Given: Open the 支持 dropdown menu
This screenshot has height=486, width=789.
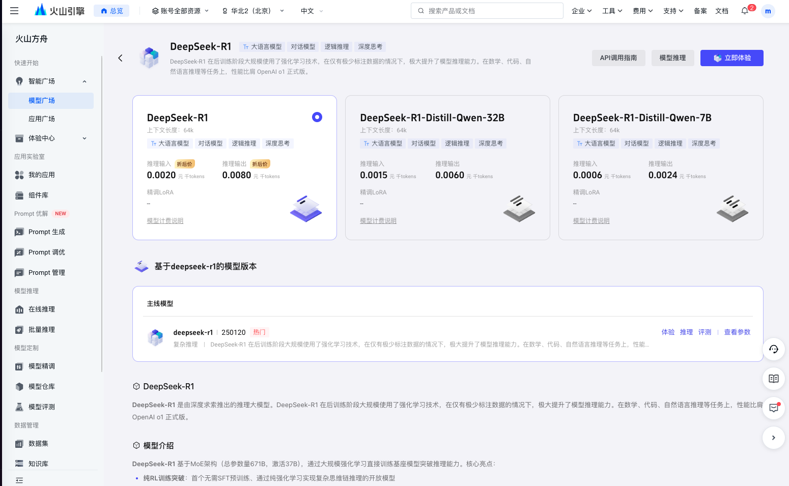Looking at the screenshot, I should pyautogui.click(x=673, y=11).
